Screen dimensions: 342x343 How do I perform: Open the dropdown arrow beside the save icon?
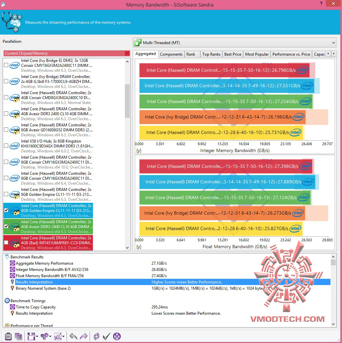click(x=37, y=336)
